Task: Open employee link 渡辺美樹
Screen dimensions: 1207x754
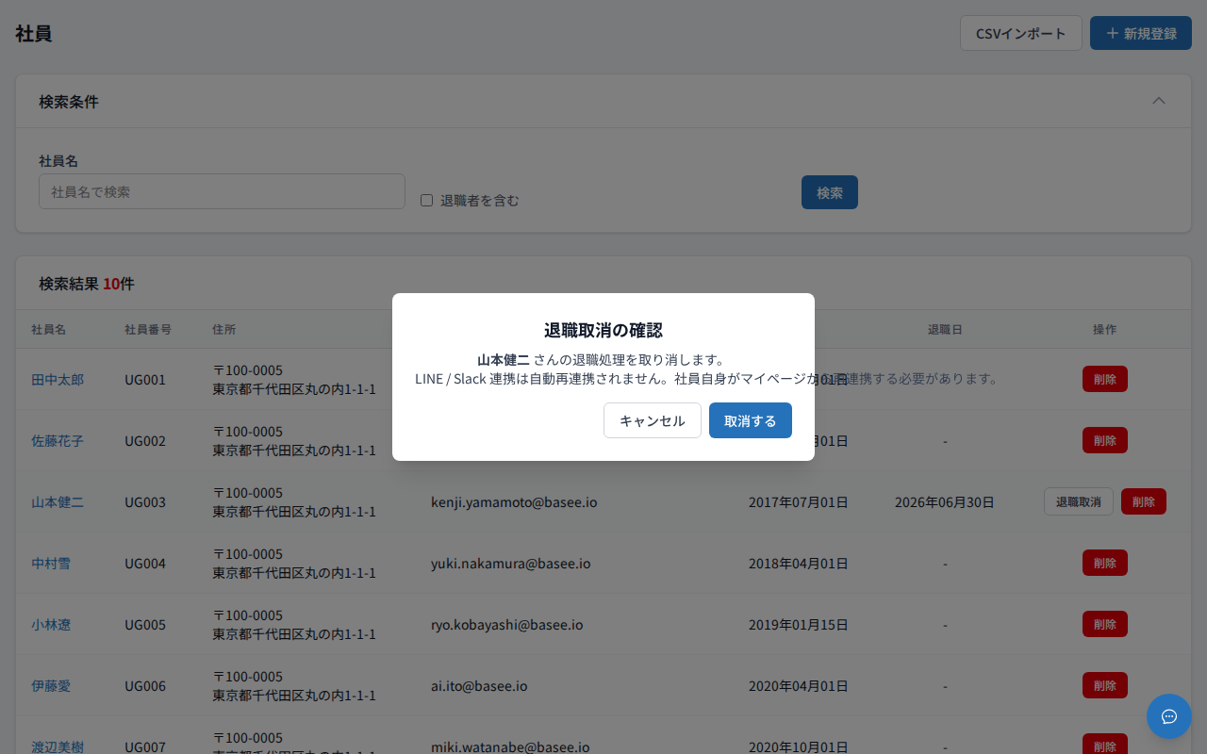Action: click(x=58, y=746)
